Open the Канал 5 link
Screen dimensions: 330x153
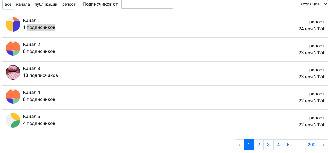[x=32, y=117]
